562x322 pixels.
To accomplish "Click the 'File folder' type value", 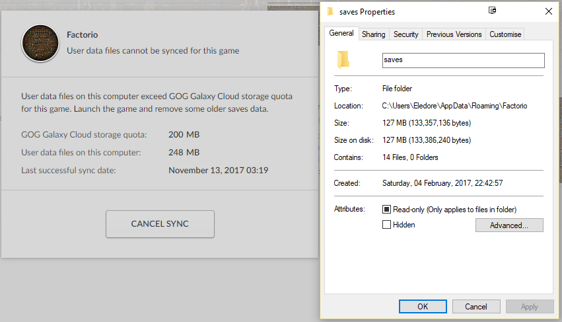I will [397, 89].
